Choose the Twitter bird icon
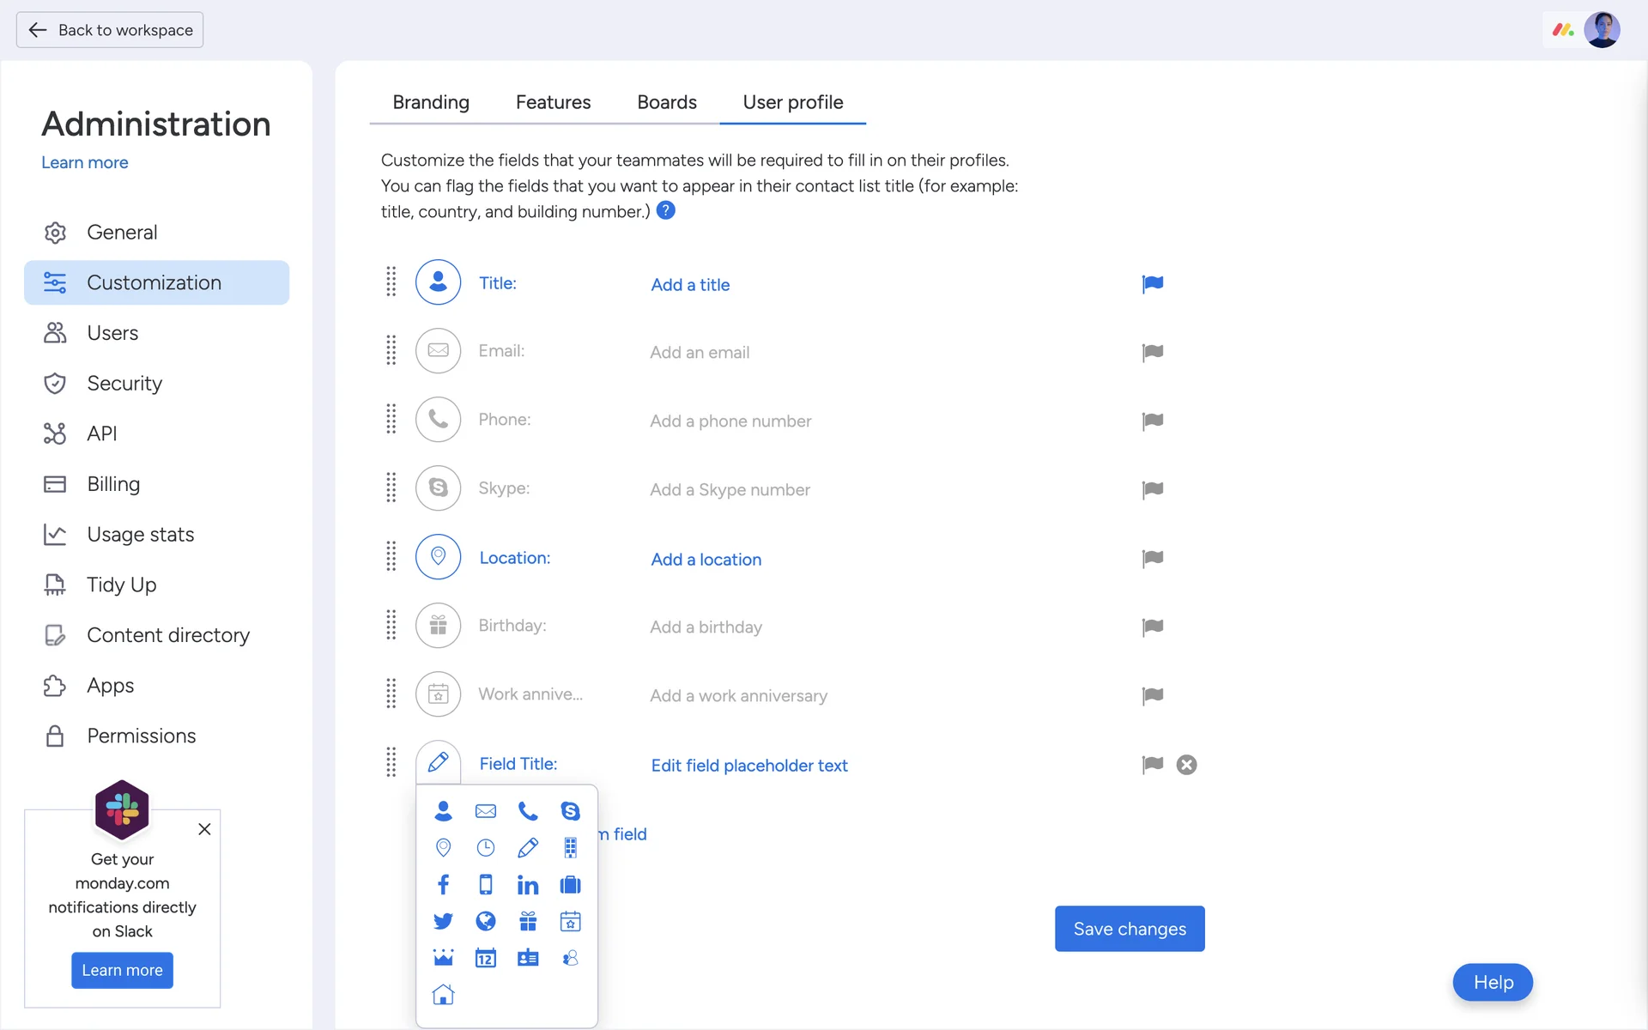The width and height of the screenshot is (1648, 1030). 443,921
